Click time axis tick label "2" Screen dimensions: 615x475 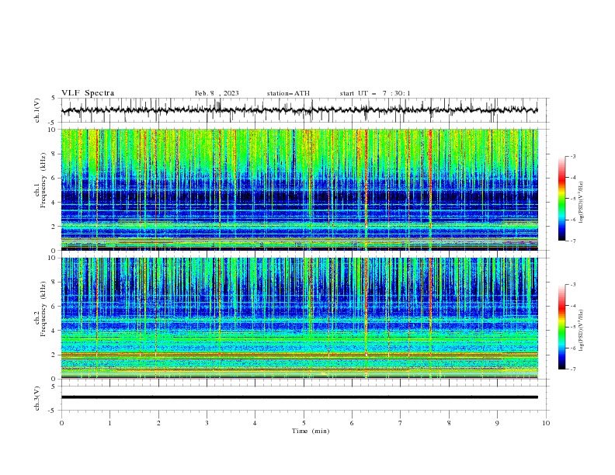point(158,423)
